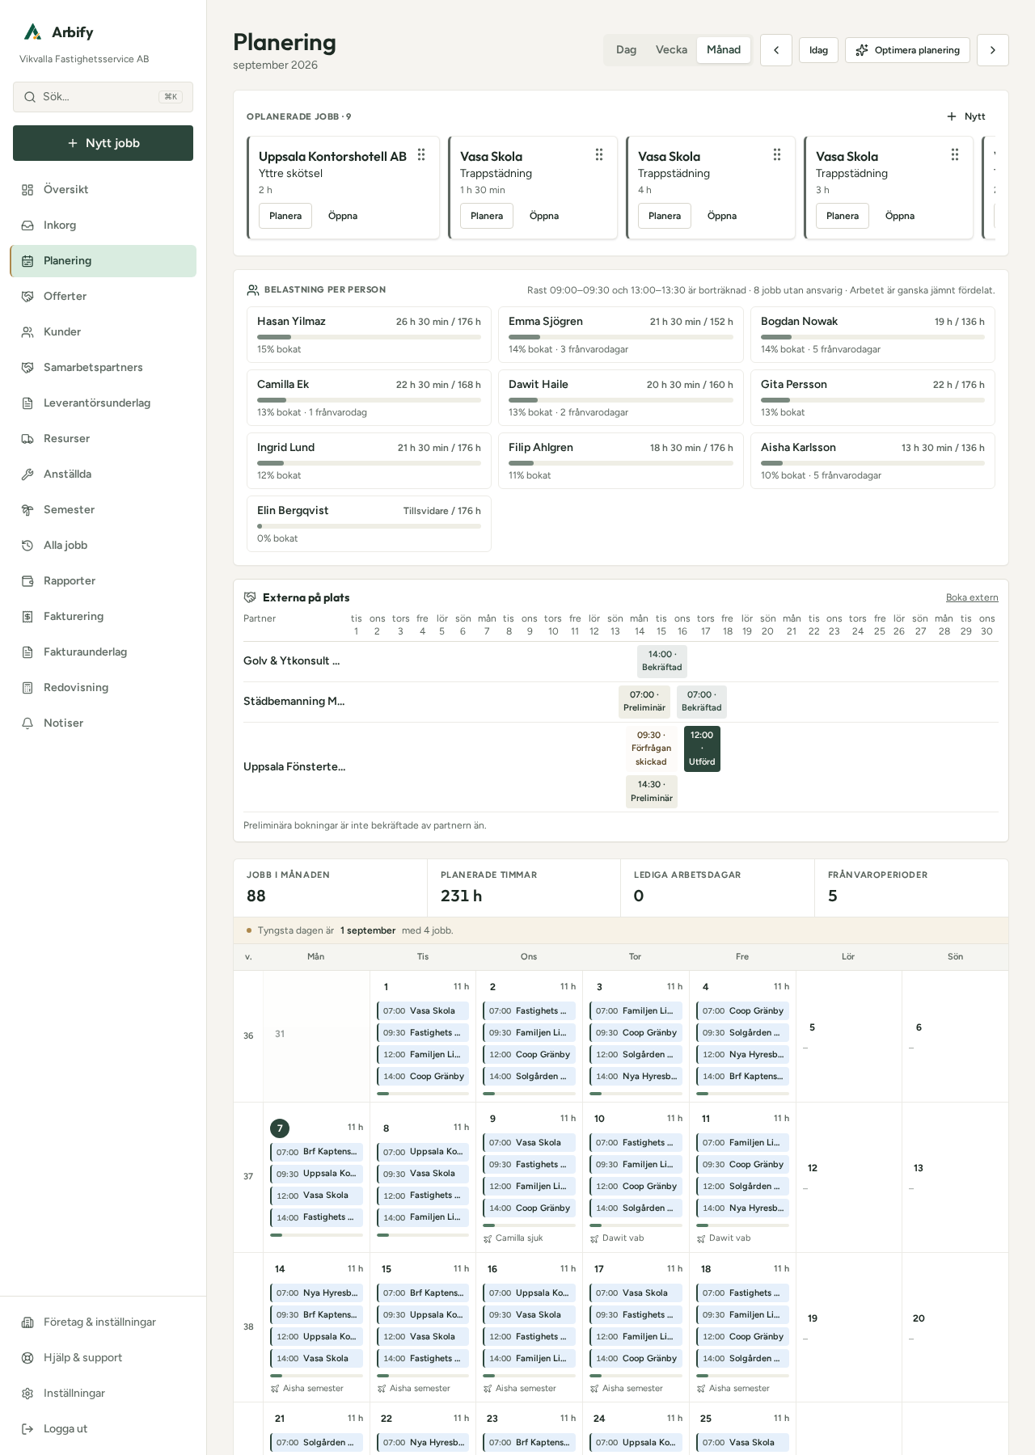
Task: Open 07:00 Vasa Skola job on 1 september
Action: tap(423, 1010)
